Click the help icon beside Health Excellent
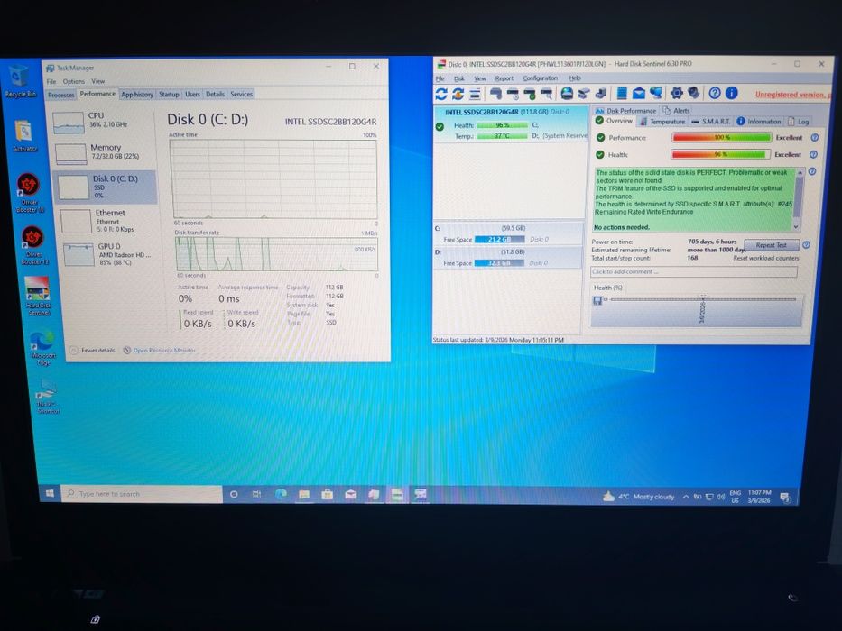Screen dimensions: 842x631 pyautogui.click(x=813, y=154)
